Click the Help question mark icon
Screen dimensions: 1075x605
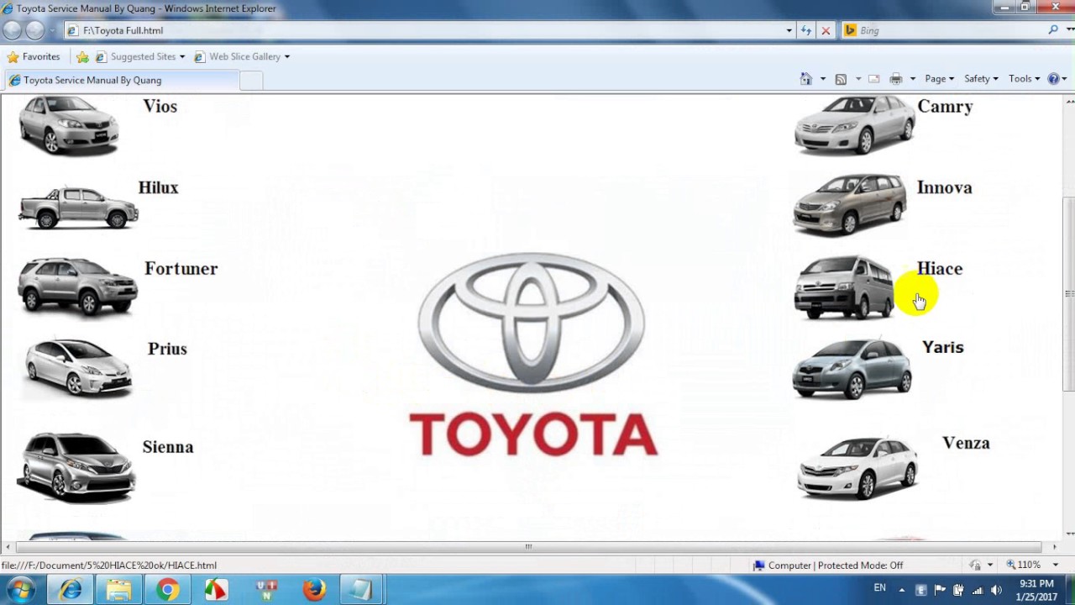1053,79
